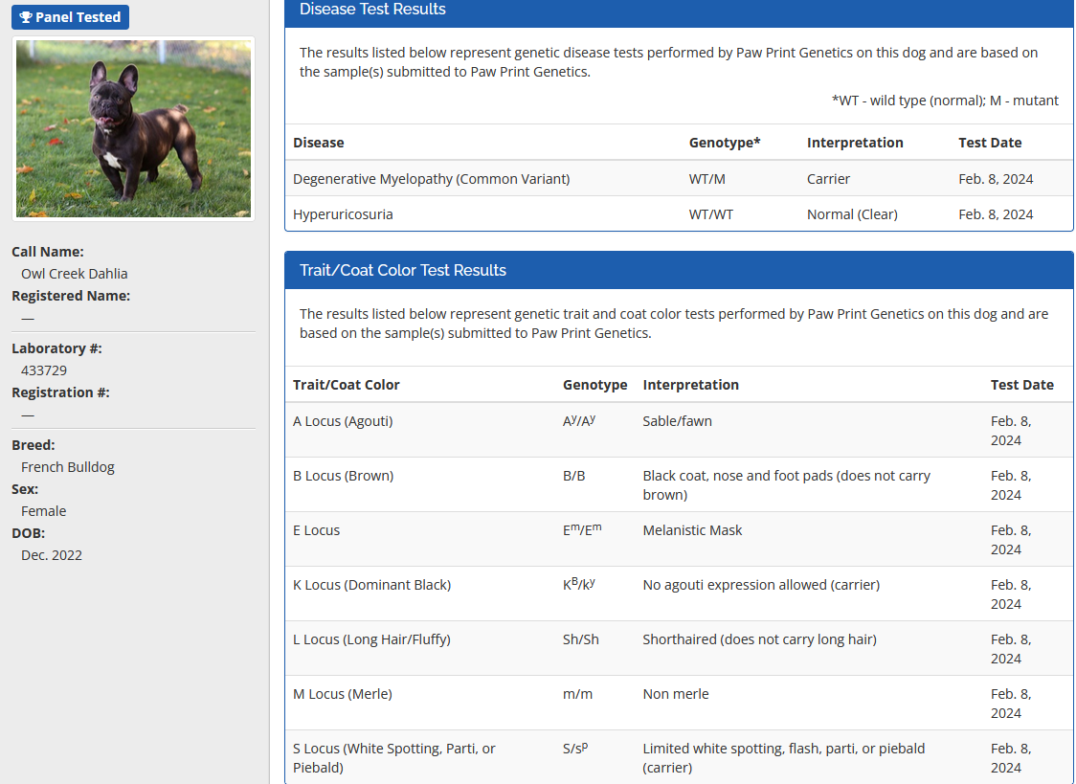Screen dimensions: 1076x784
Task: Click the Interpretation header in disease table
Action: pos(855,143)
